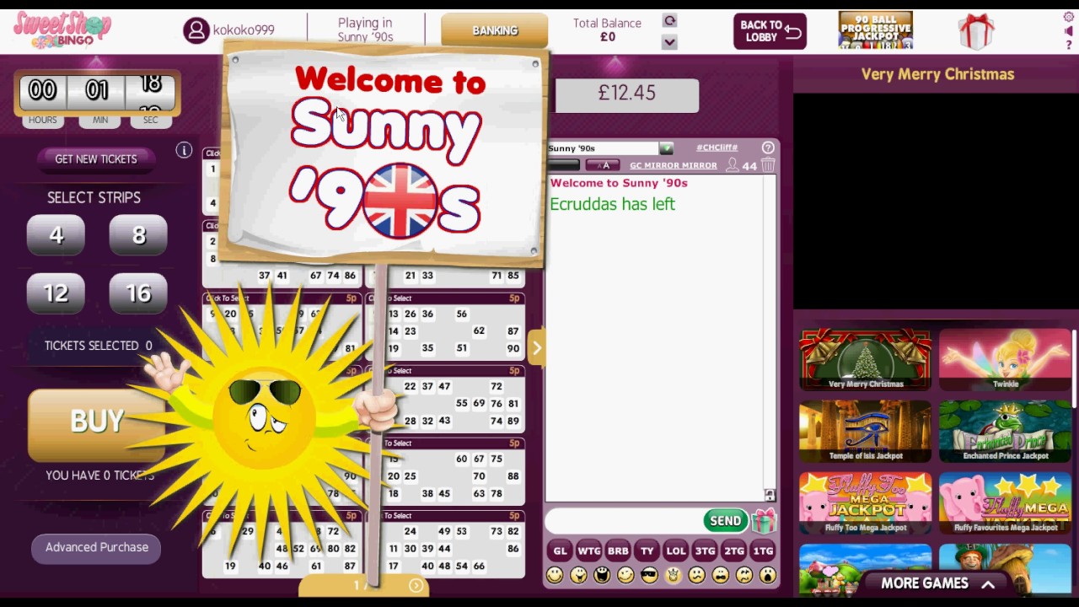Launch Fluffy Too Mega Jackpot
Viewport: 1079px width, 607px height.
coord(866,503)
